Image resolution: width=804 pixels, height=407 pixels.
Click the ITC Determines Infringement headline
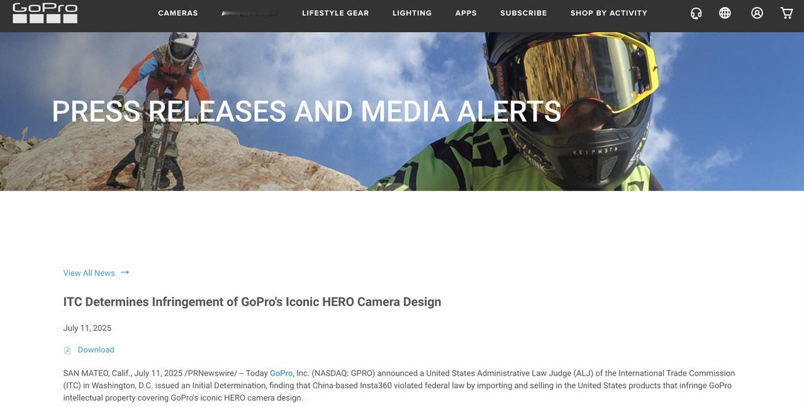(x=252, y=302)
